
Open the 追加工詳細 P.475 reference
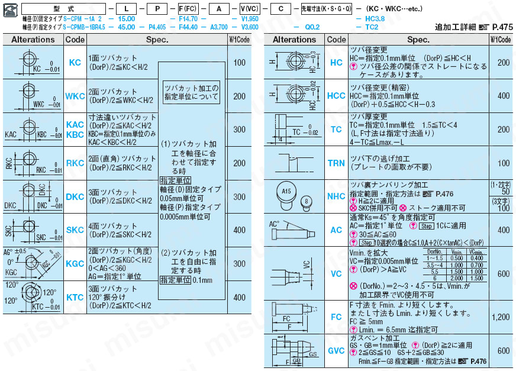click(x=474, y=27)
